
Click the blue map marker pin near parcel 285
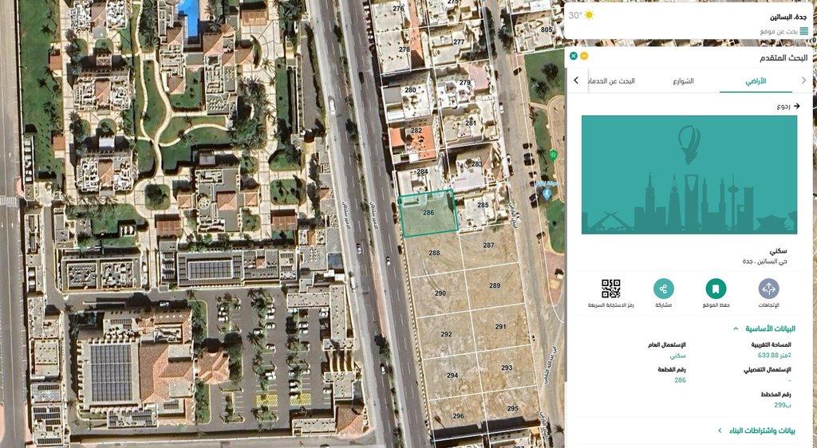[547, 194]
